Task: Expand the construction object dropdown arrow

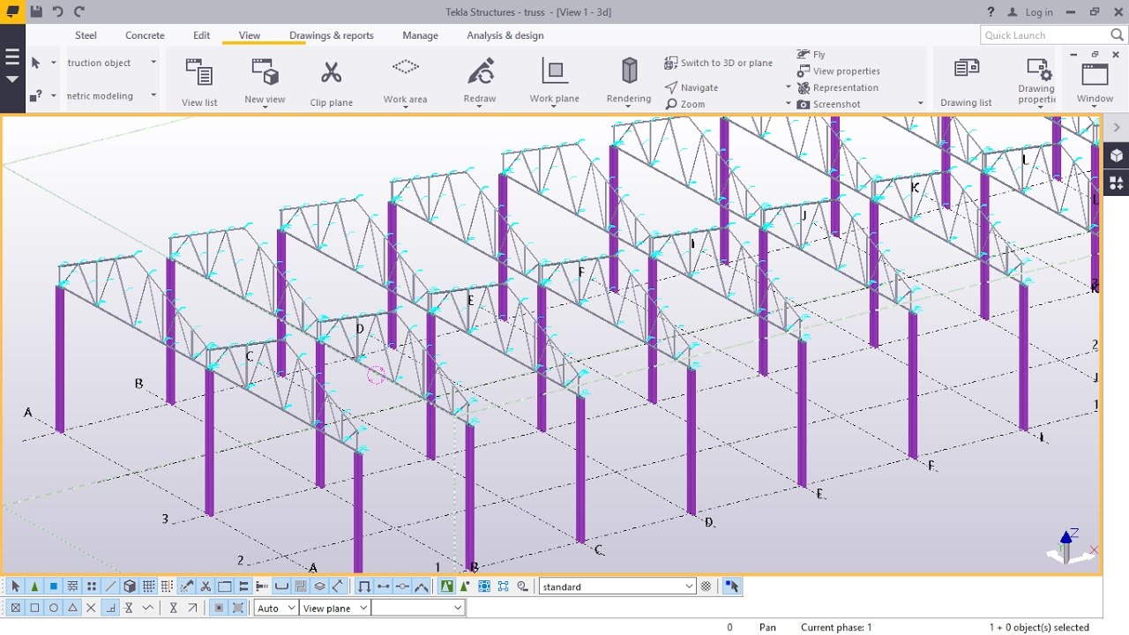Action: (153, 63)
